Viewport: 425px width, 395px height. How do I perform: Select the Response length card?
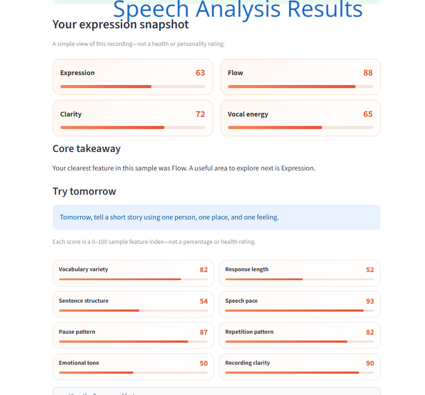(300, 273)
